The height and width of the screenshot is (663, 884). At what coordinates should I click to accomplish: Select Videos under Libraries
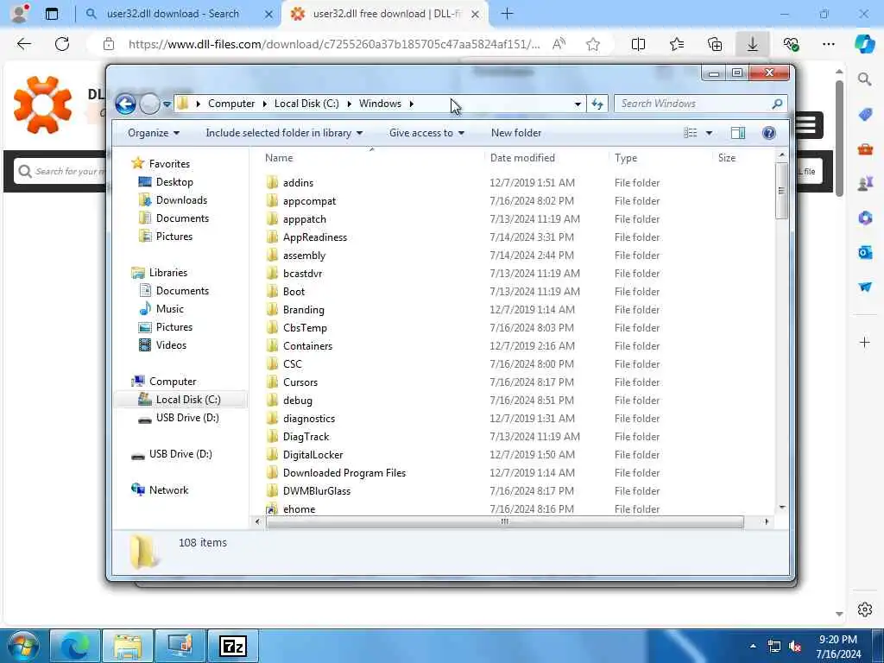point(171,345)
